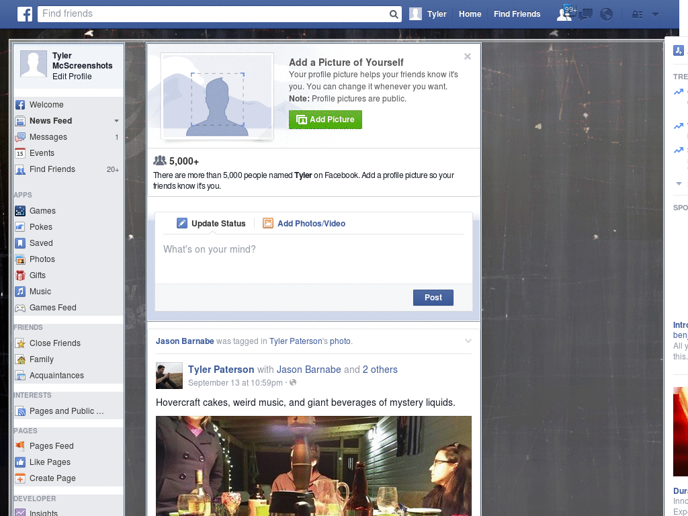Click the Events calendar icon
The image size is (688, 516).
(x=19, y=153)
